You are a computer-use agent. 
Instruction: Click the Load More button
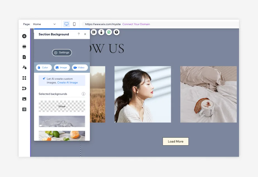pyautogui.click(x=176, y=141)
